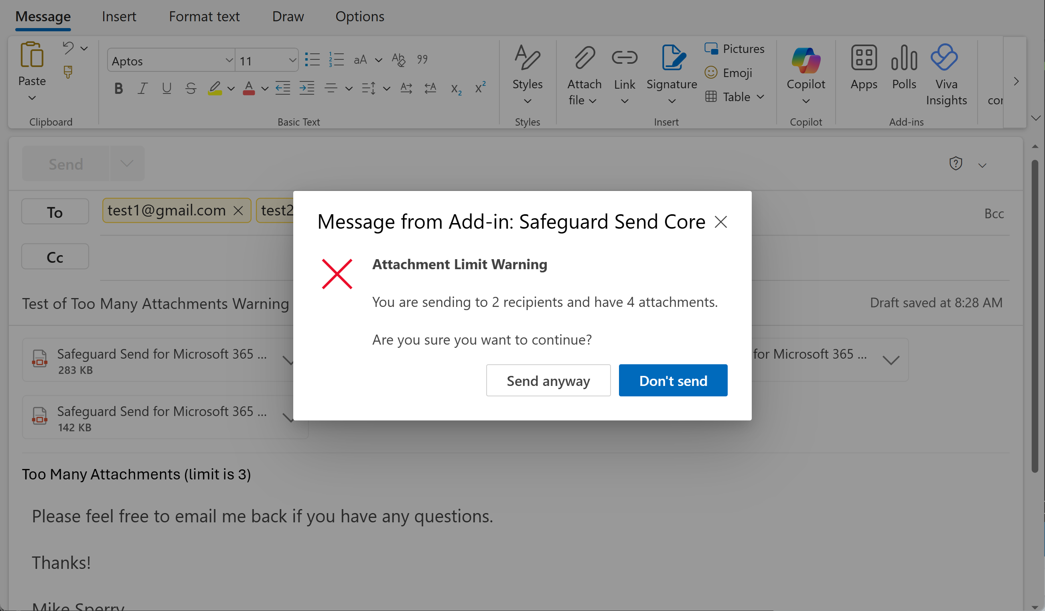The width and height of the screenshot is (1045, 611).
Task: Open the Apps add-ins icon
Action: click(864, 57)
